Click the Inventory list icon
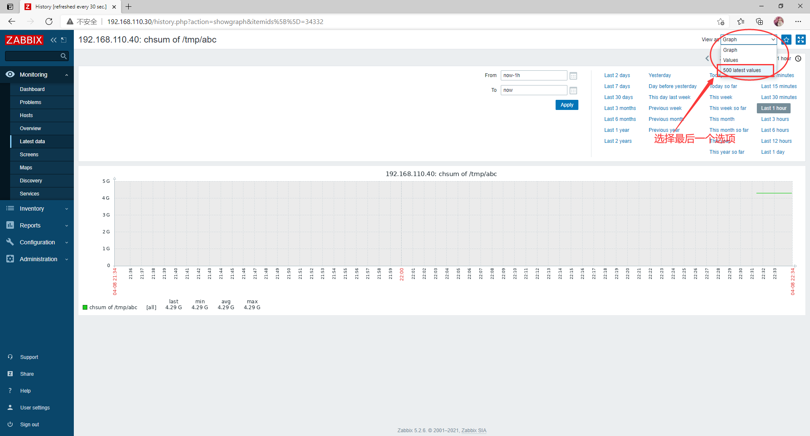The height and width of the screenshot is (436, 810). tap(10, 209)
